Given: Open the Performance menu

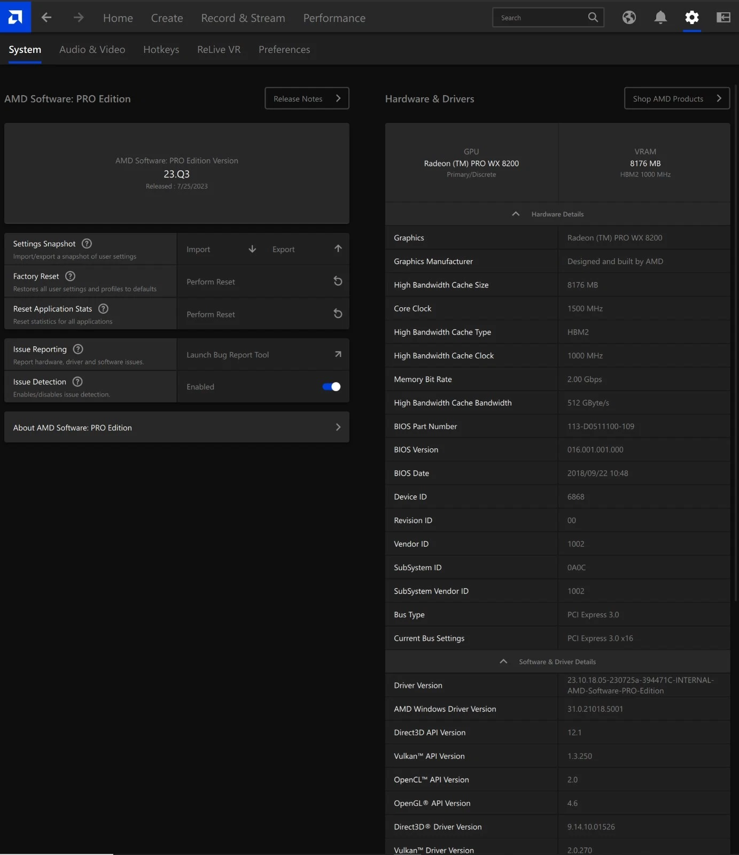Looking at the screenshot, I should [335, 18].
